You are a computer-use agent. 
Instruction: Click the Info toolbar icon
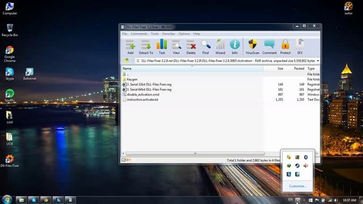pyautogui.click(x=235, y=47)
